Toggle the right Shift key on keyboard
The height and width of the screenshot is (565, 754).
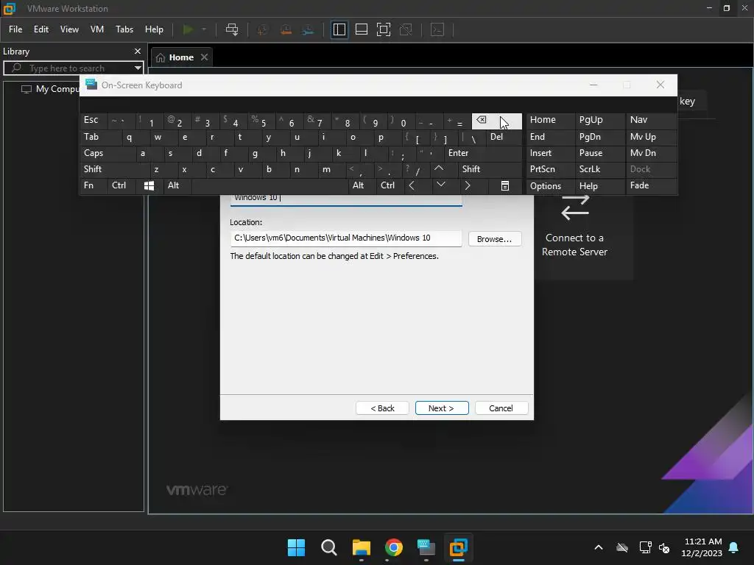click(490, 169)
